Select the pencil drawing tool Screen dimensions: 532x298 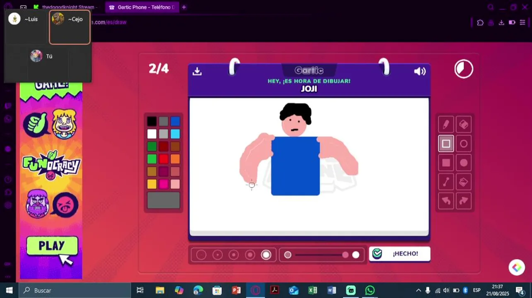click(x=446, y=124)
